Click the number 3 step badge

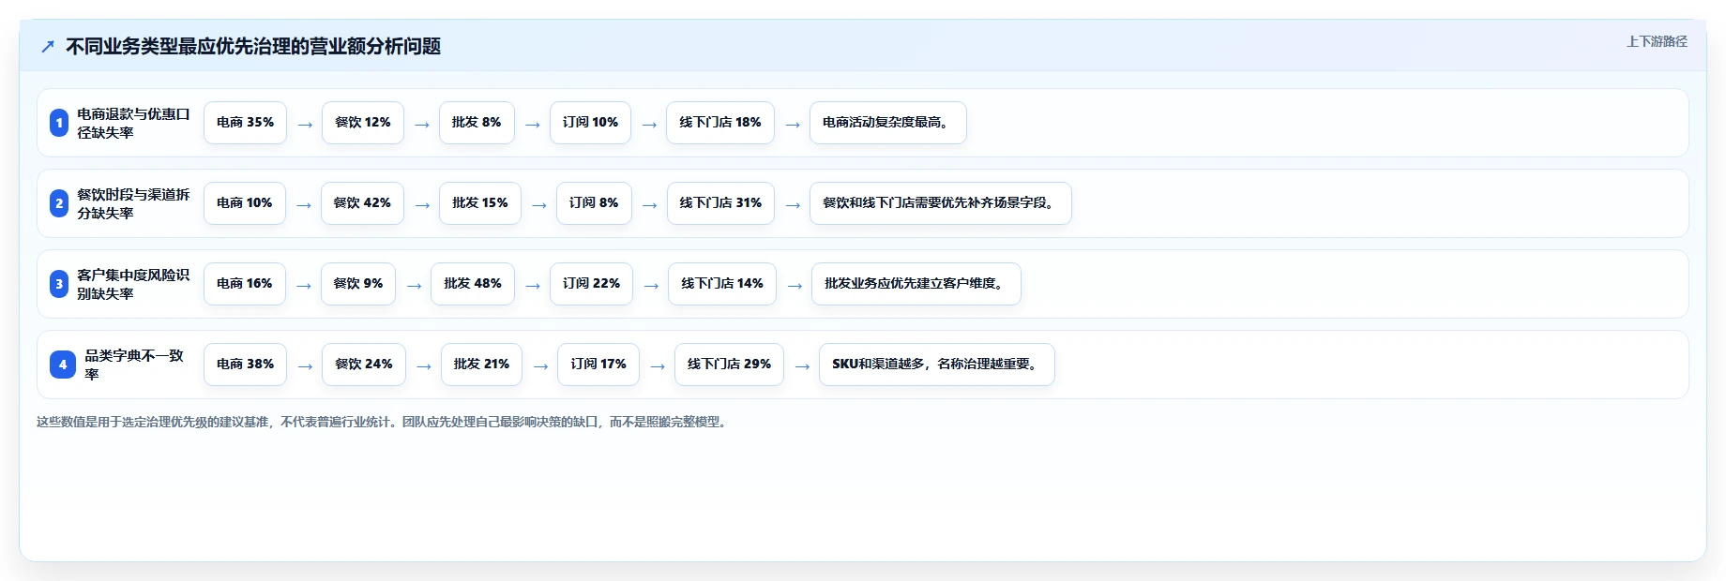[59, 284]
